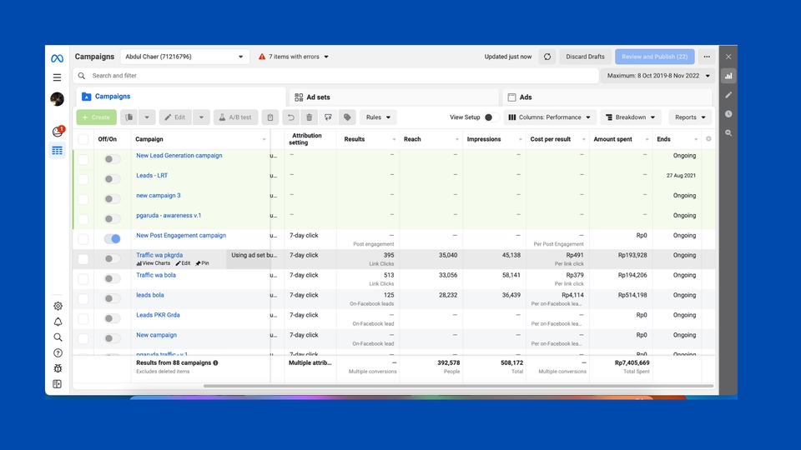Click Review and Publish (22) button
Image resolution: width=801 pixels, height=450 pixels.
pyautogui.click(x=654, y=57)
